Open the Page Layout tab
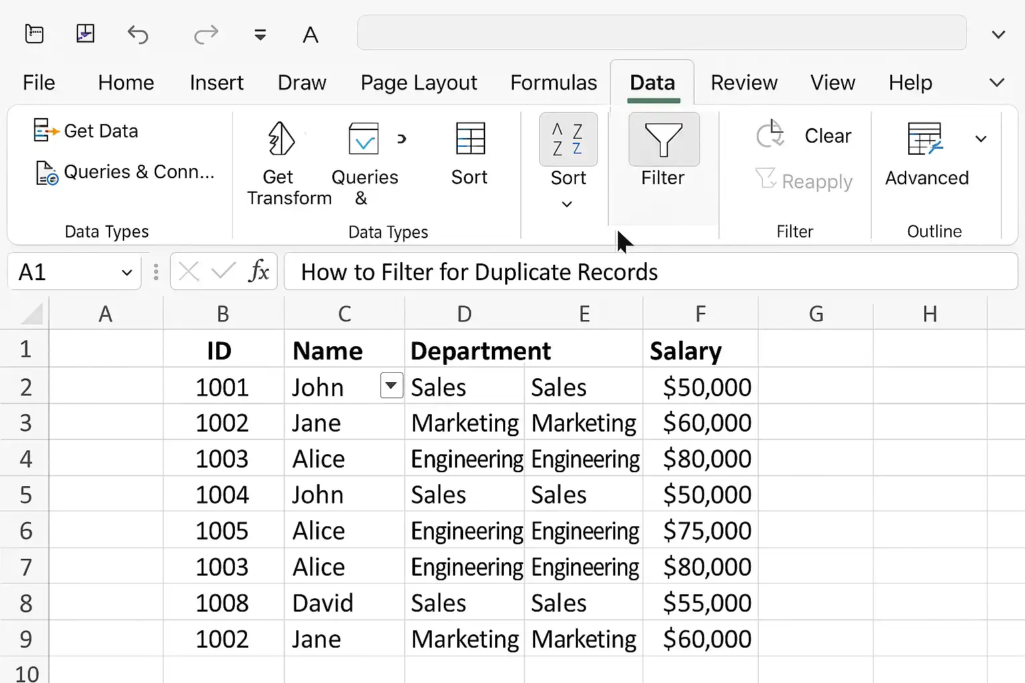 tap(418, 83)
